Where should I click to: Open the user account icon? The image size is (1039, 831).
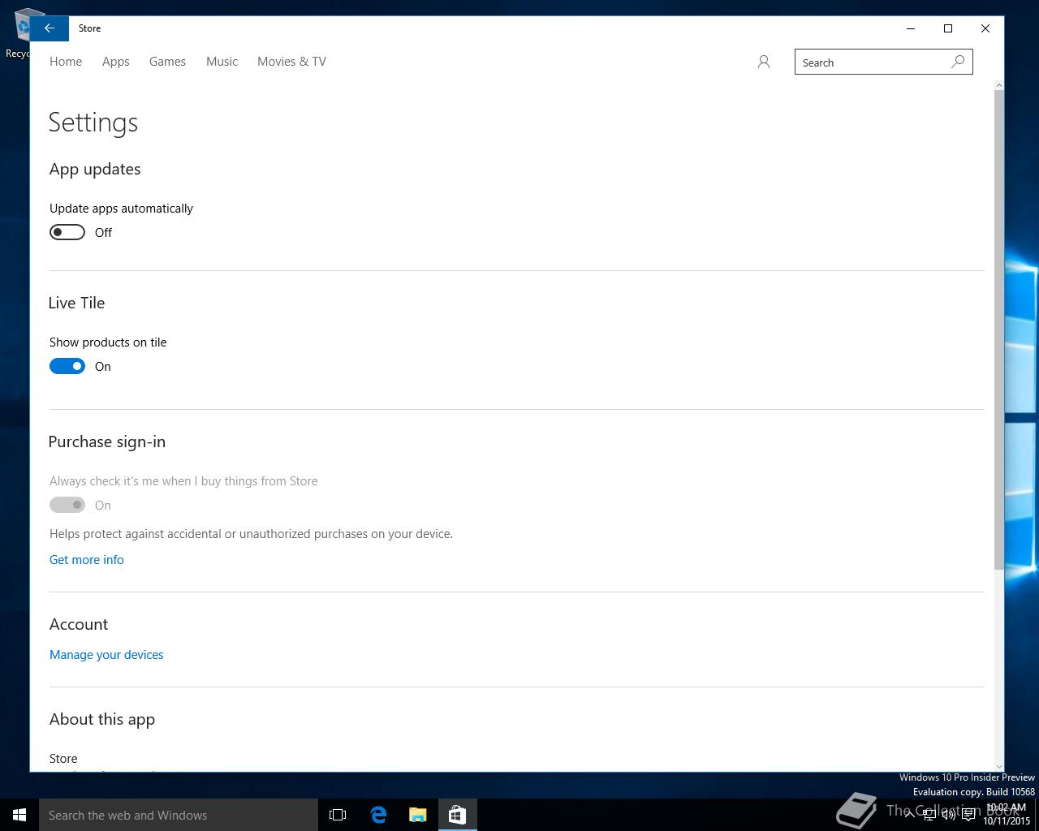tap(763, 62)
